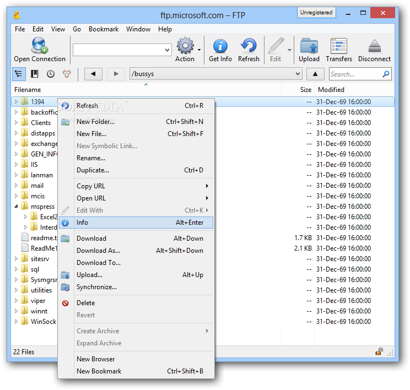Select Upload... in context menu
410x390 pixels.
pyautogui.click(x=136, y=275)
